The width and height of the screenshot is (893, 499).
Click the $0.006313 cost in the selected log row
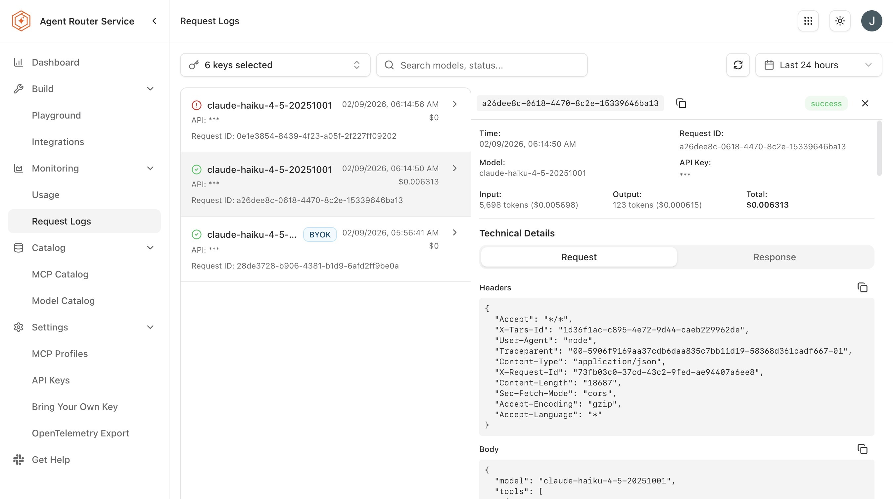click(x=418, y=182)
